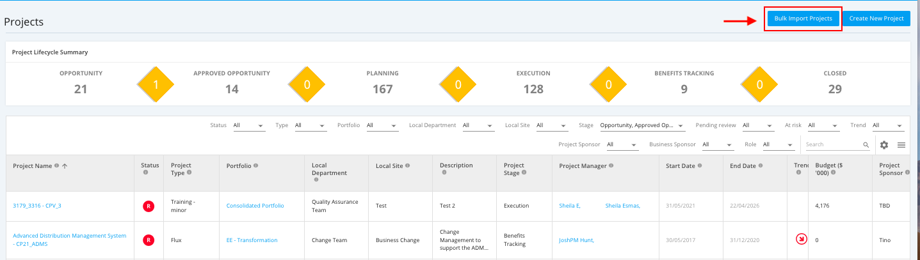Click info icon beside Project Type header
Image resolution: width=920 pixels, height=260 pixels.
(x=189, y=172)
